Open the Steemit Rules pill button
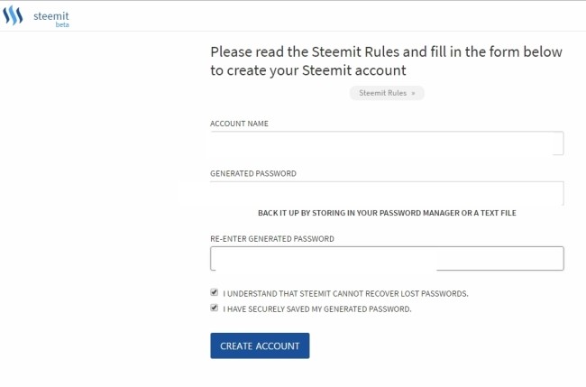 [x=386, y=93]
